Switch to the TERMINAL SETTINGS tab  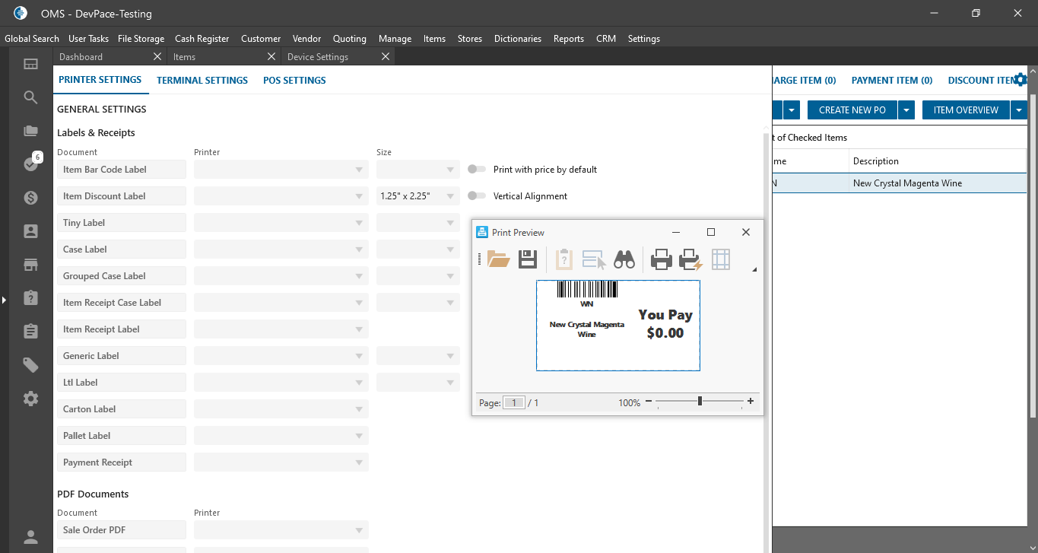[x=202, y=80]
